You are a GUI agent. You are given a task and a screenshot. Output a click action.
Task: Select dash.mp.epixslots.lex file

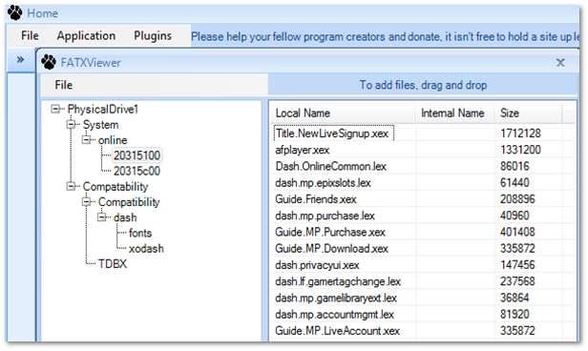(x=323, y=183)
